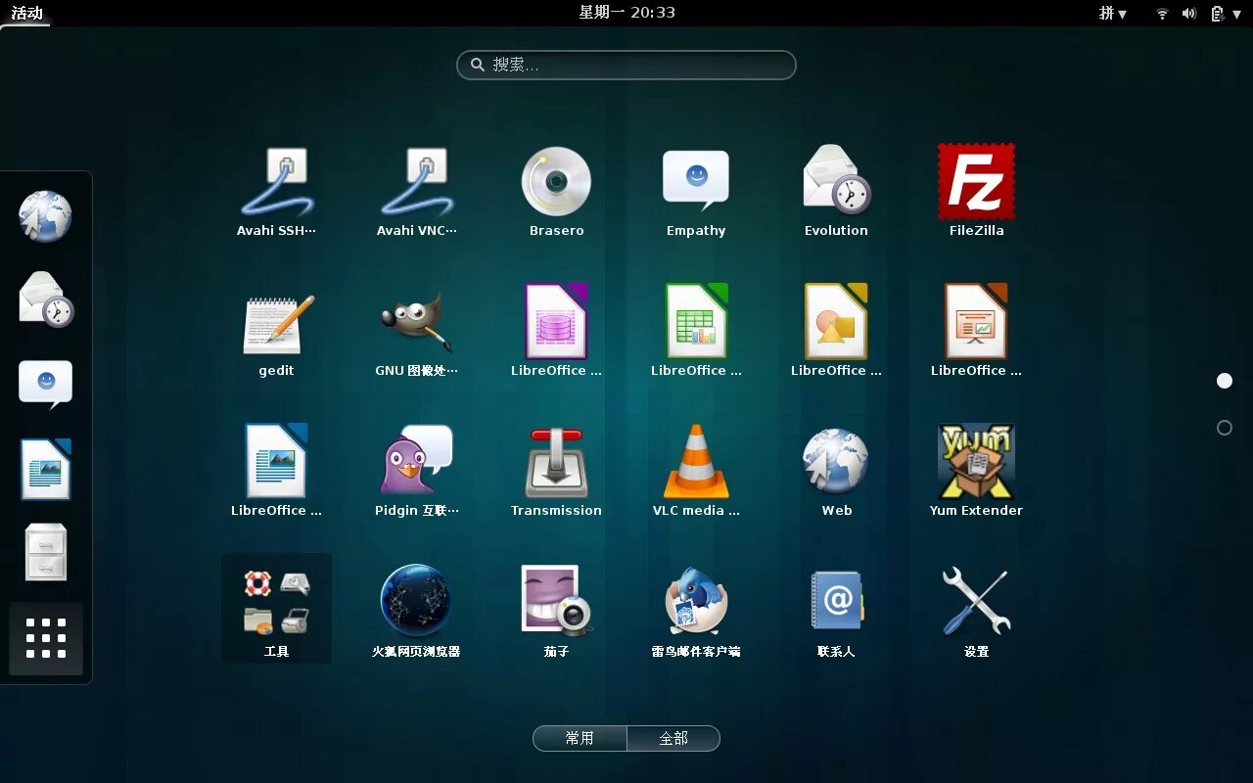
Task: Click the volume speaker icon in top bar
Action: coord(1189,13)
